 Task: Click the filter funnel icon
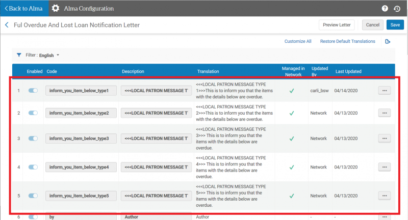point(19,55)
